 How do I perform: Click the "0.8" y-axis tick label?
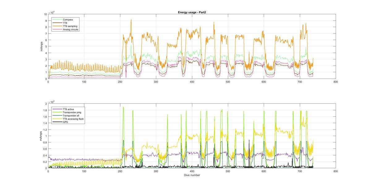coord(45,143)
